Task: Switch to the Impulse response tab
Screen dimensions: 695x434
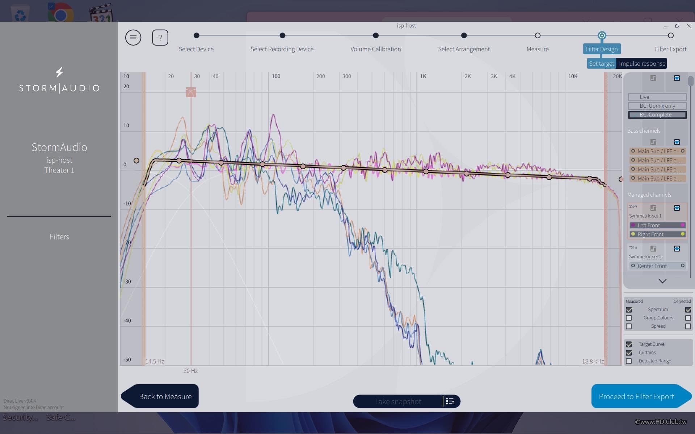Action: pos(642,64)
